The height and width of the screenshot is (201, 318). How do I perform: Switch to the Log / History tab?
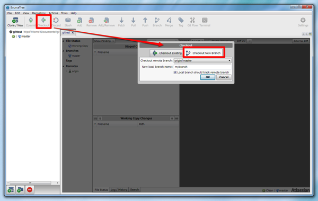point(119,190)
